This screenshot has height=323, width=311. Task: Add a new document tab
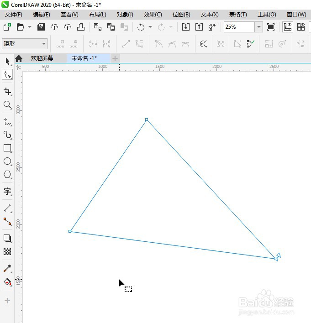[x=115, y=58]
